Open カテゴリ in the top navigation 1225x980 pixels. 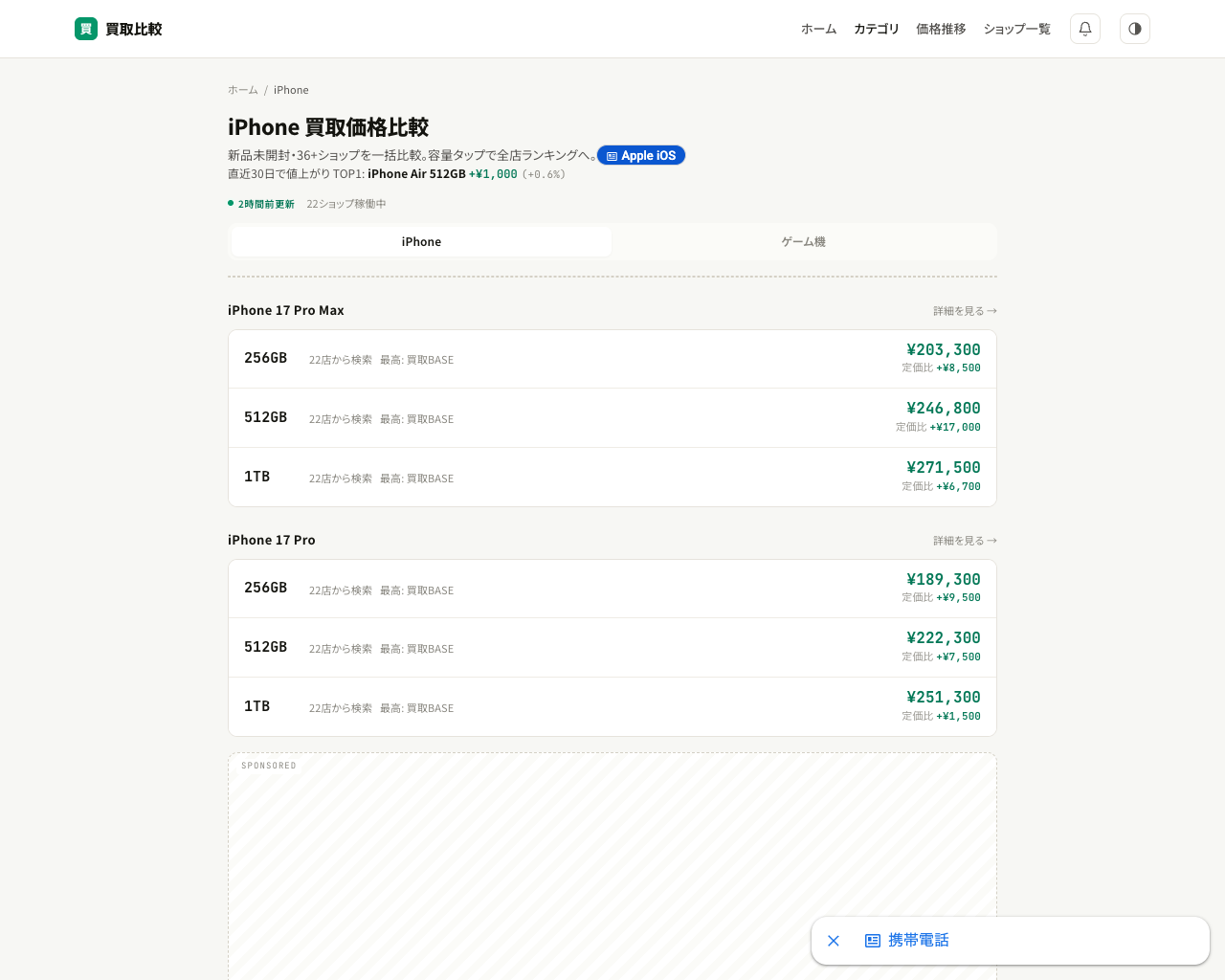(877, 29)
